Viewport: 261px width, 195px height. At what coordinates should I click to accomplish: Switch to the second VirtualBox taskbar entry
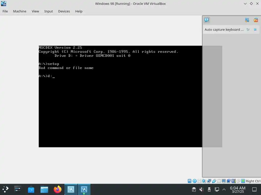coord(84,189)
